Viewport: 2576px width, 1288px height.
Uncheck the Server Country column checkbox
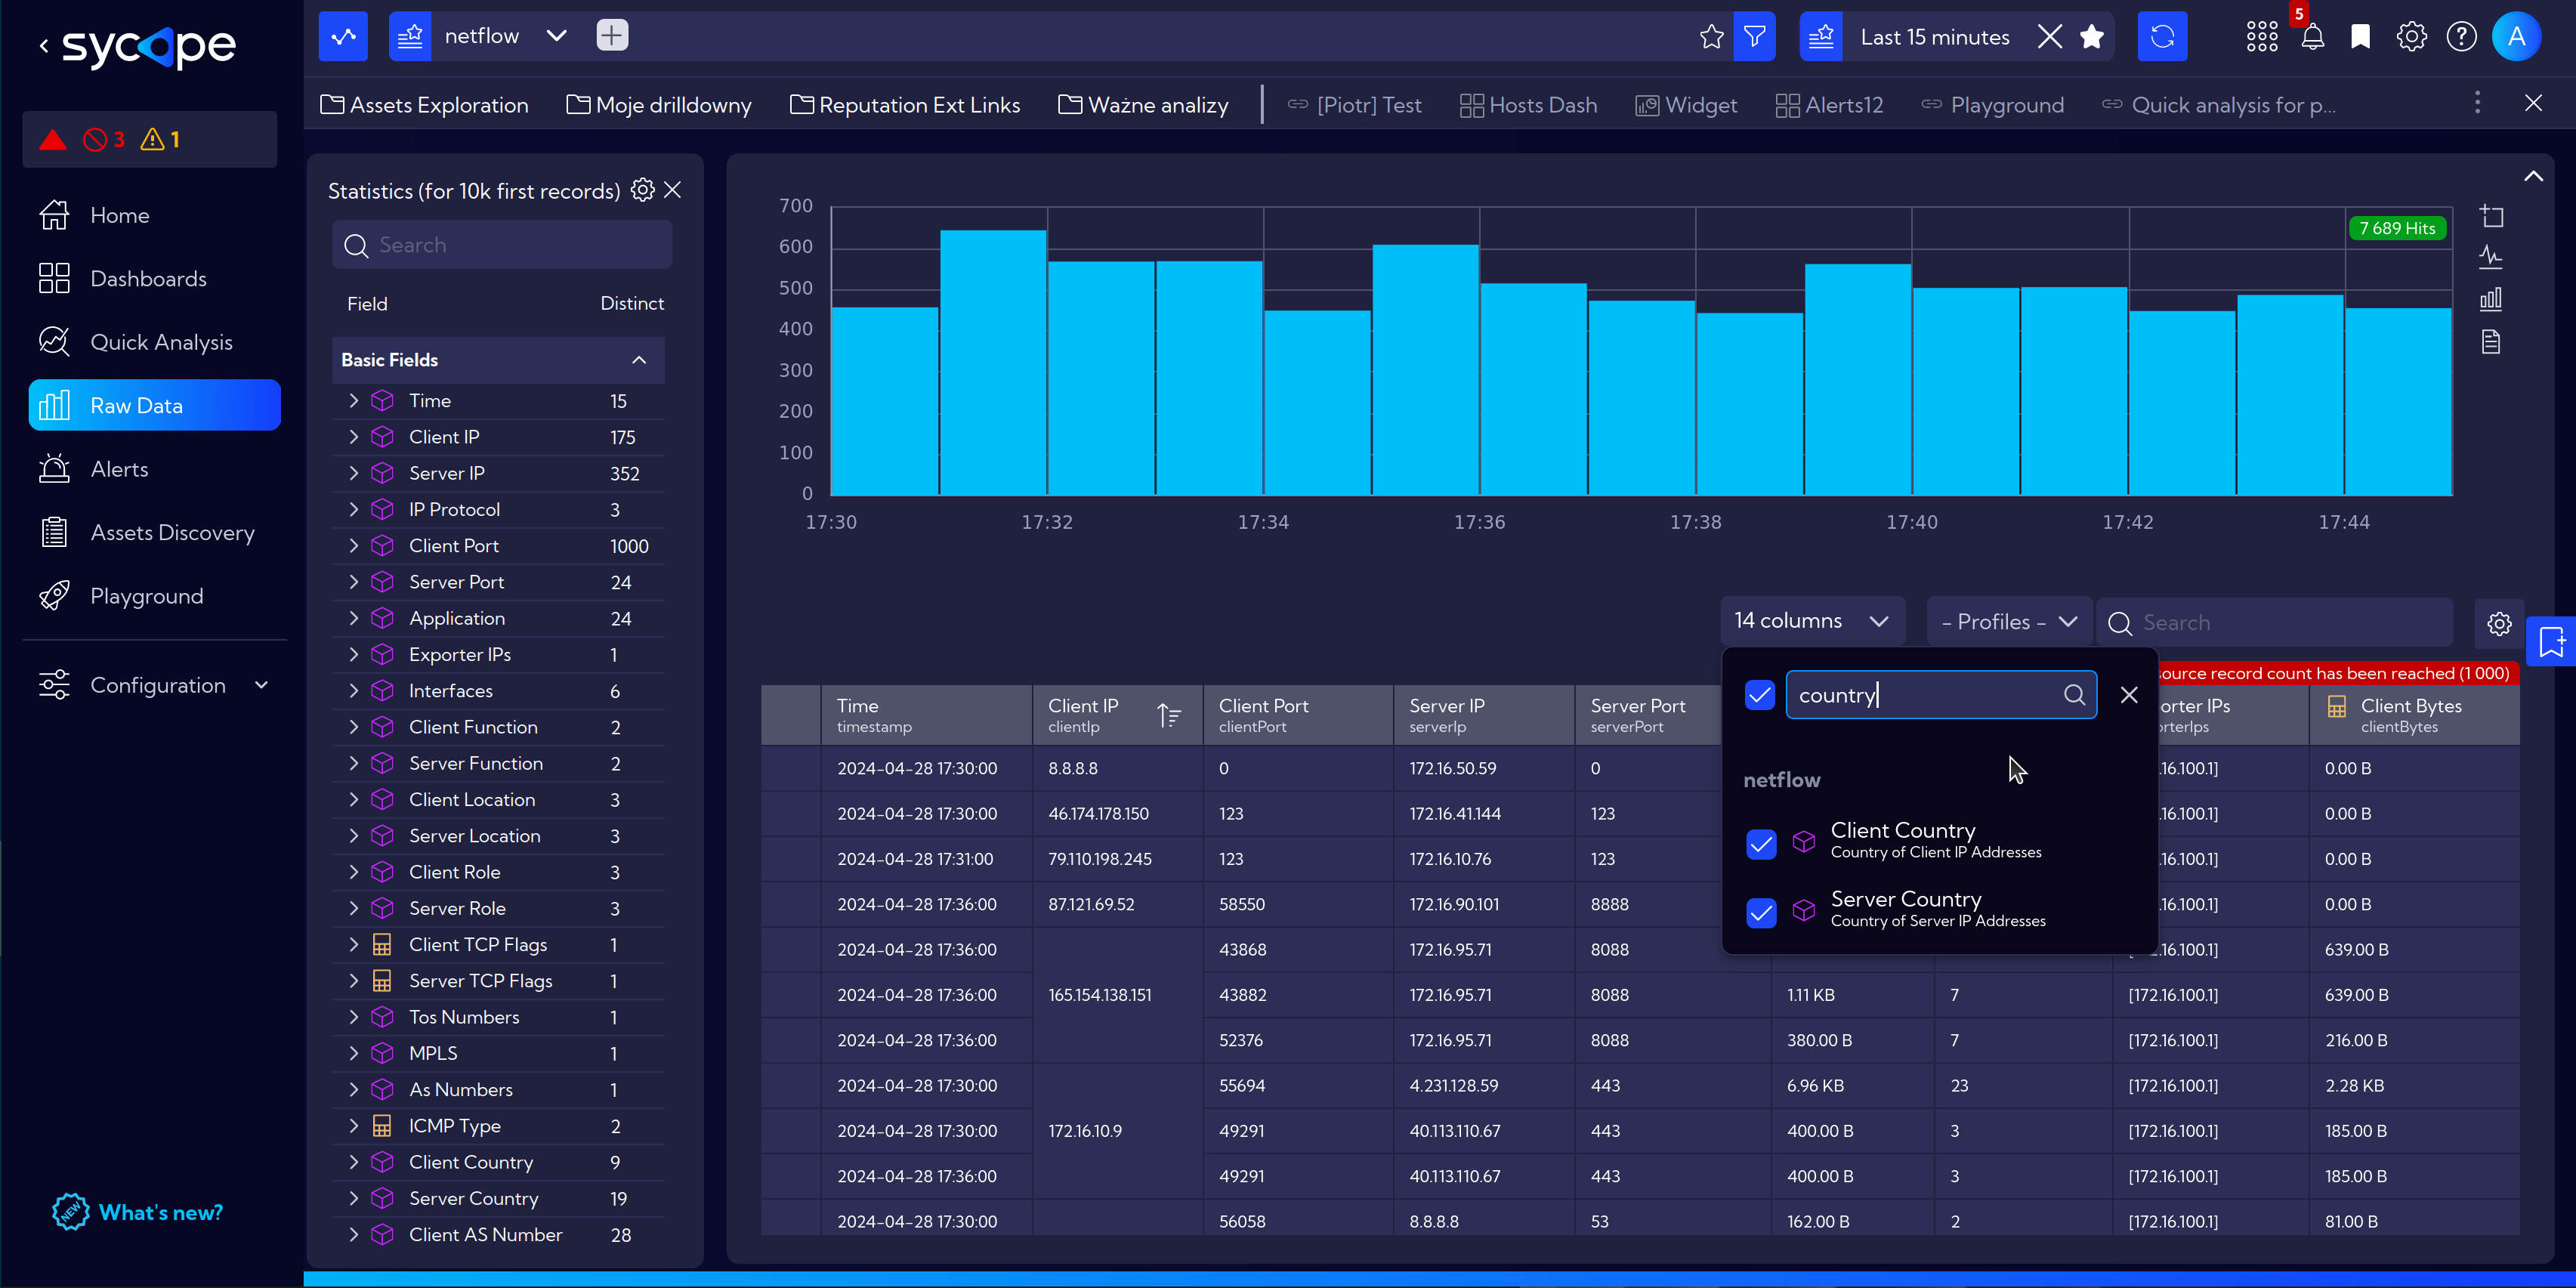(1761, 912)
